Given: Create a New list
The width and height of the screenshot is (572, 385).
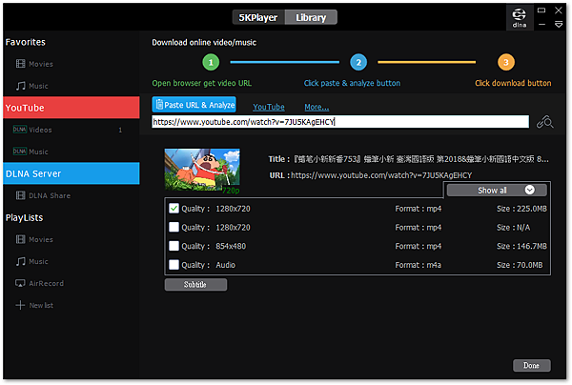Looking at the screenshot, I should (x=41, y=306).
